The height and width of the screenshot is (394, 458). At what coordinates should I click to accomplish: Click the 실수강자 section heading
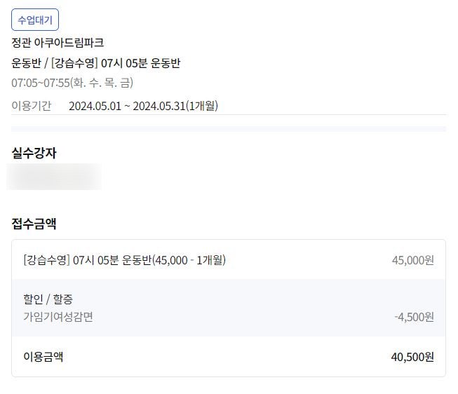coord(34,152)
